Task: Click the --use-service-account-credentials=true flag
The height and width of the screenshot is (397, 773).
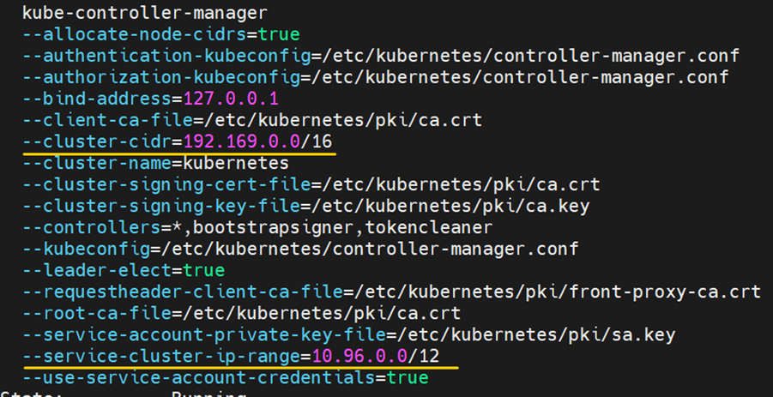Action: 226,378
